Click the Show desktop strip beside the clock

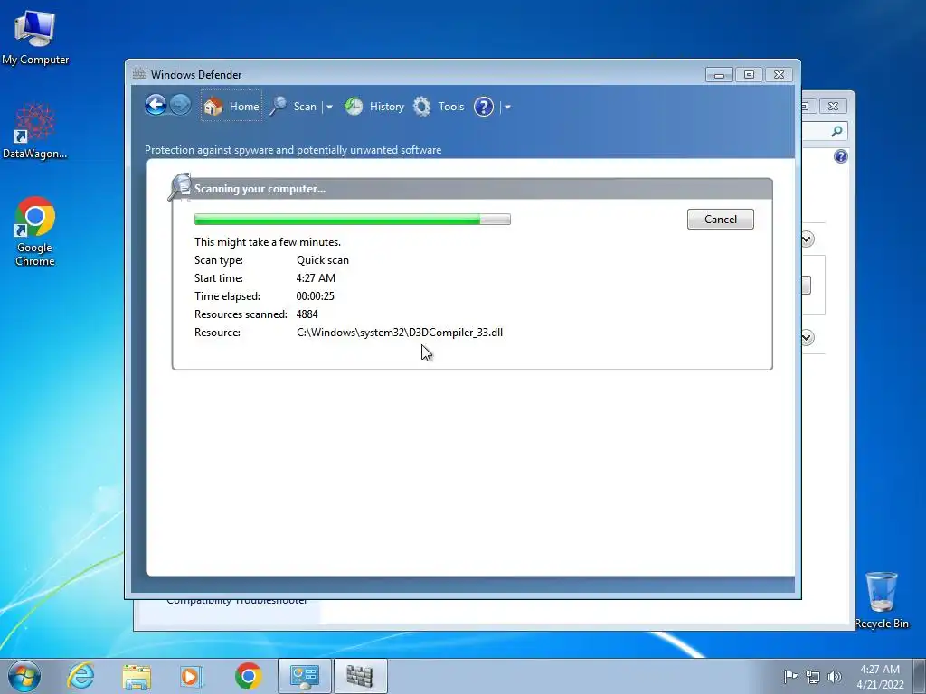coord(919,676)
